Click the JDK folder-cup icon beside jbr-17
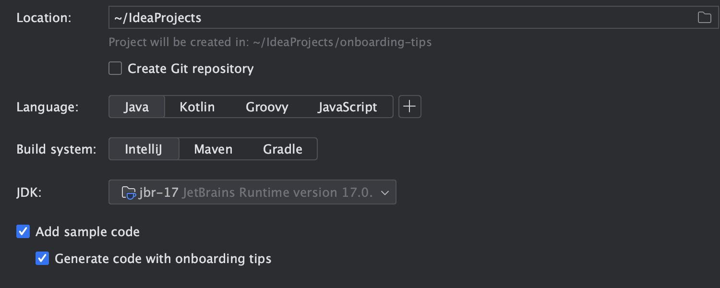Screen dimensions: 720x288 pyautogui.click(x=129, y=193)
